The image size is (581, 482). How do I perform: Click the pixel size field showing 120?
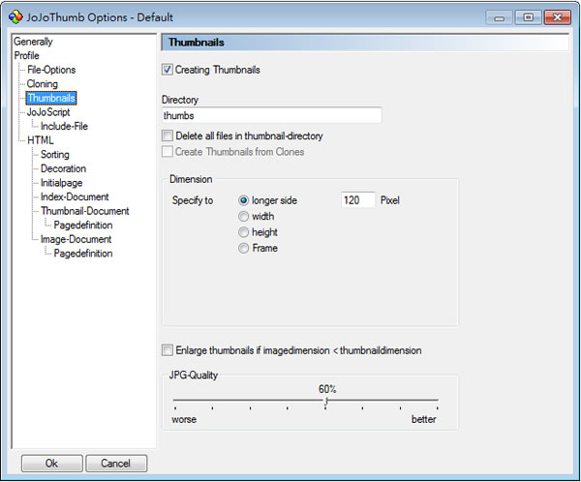click(x=358, y=200)
